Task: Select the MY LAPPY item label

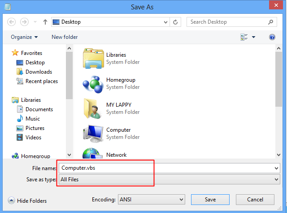Action: [119, 105]
